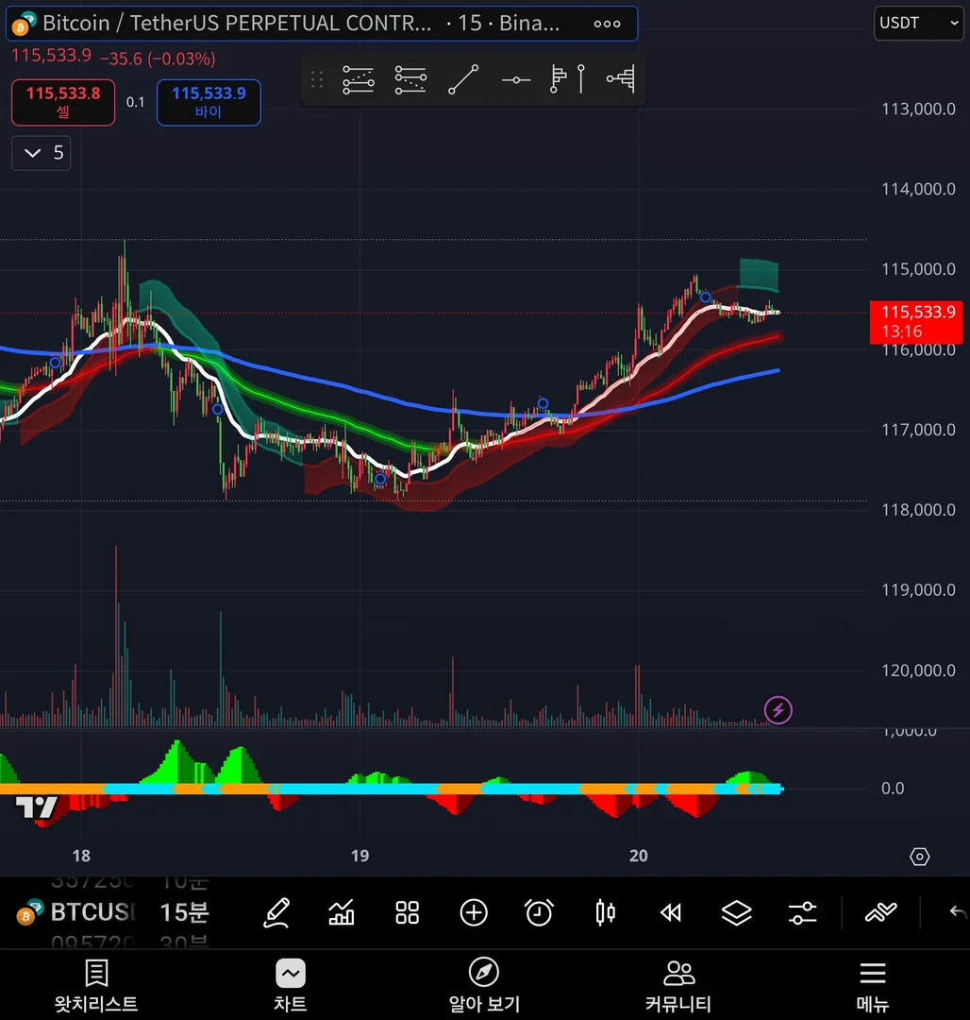Click the purple lightning bolt icon
The height and width of the screenshot is (1020, 970).
click(x=778, y=709)
